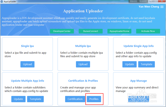The width and height of the screenshot is (166, 107).
Task: Click the Application Uploader banner title
Action: [x=83, y=11]
